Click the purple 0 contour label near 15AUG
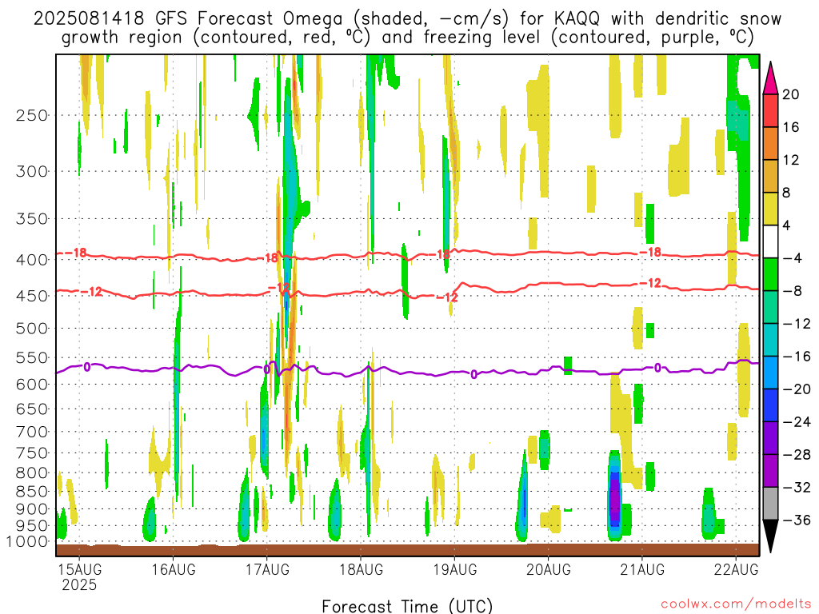Screen dimensions: 819x614 pos(86,367)
